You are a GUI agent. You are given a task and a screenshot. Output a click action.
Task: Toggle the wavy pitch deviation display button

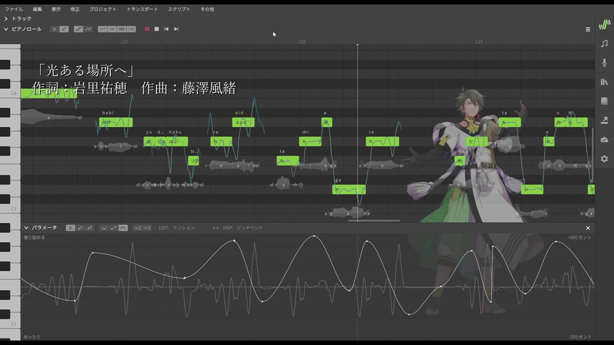tap(113, 29)
